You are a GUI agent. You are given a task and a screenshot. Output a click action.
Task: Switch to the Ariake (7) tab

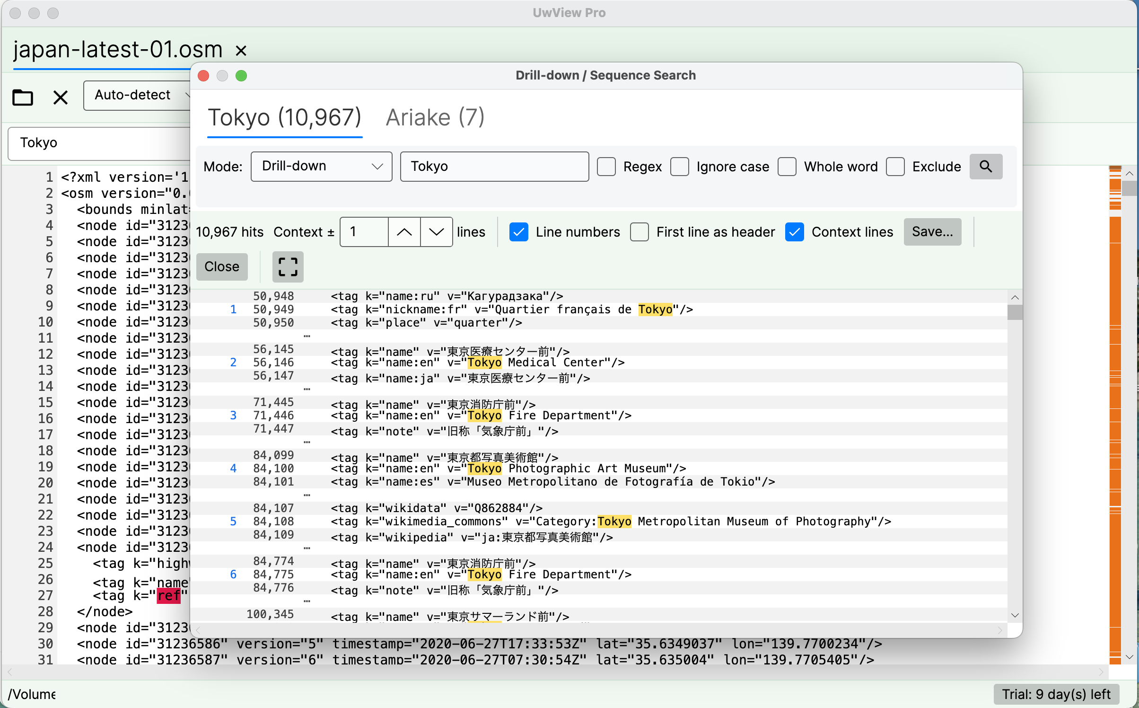tap(435, 117)
